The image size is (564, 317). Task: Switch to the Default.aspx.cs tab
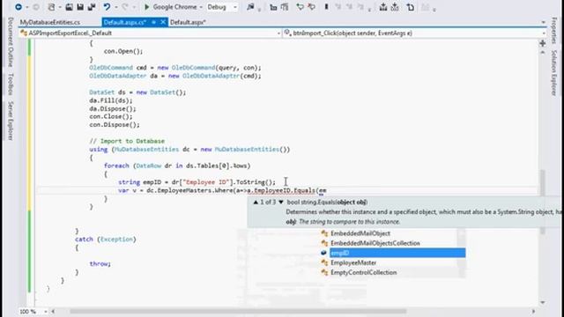coord(124,22)
